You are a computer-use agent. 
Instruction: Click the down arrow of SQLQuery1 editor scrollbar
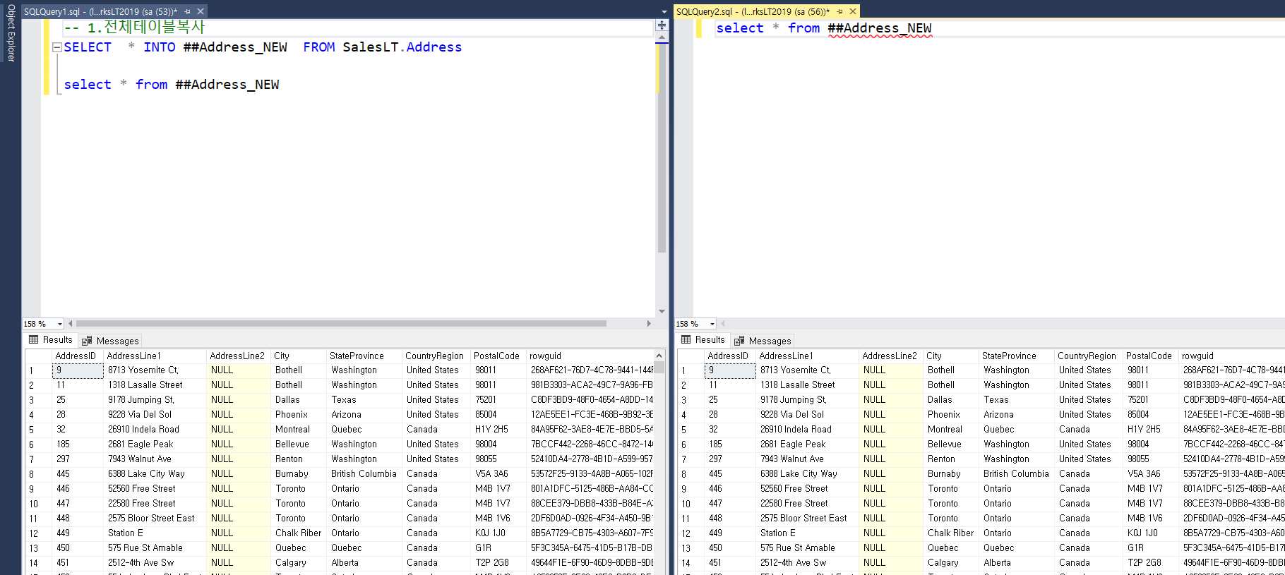[x=662, y=311]
